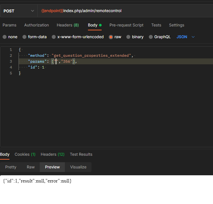The image size is (213, 204).
Task: Open the response Cookies (1) tab
Action: coord(25,154)
